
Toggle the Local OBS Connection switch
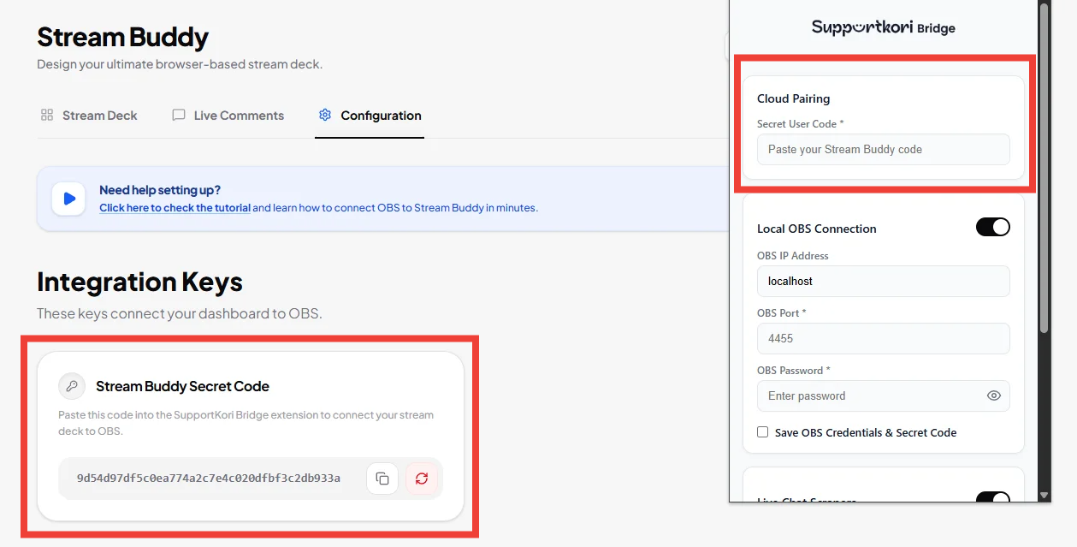coord(993,227)
